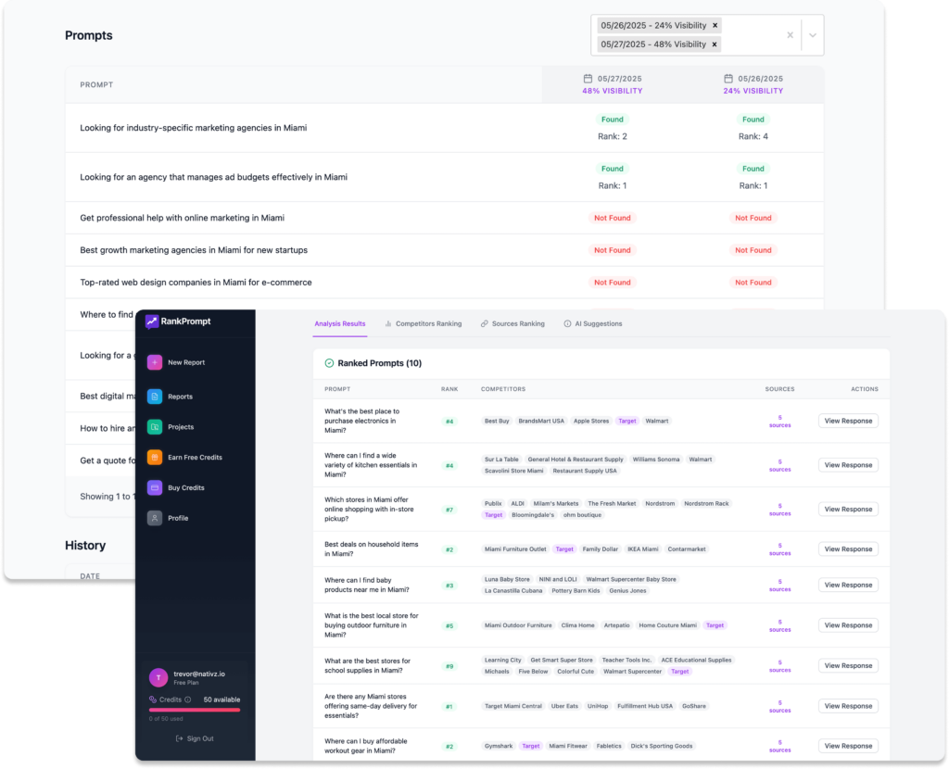This screenshot has height=769, width=949.
Task: Click the New Report plus icon
Action: coord(155,362)
